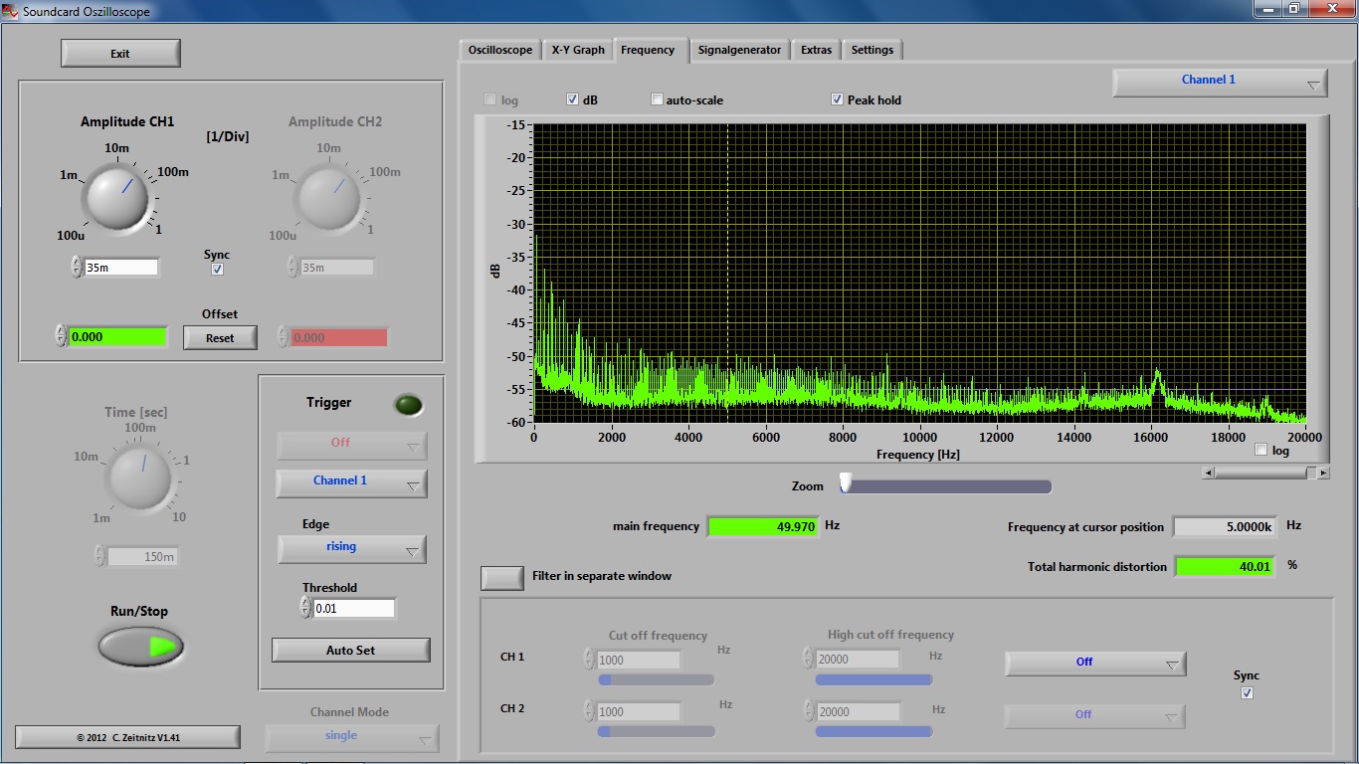The image size is (1359, 764).
Task: Enable the auto-scale checkbox
Action: point(657,99)
